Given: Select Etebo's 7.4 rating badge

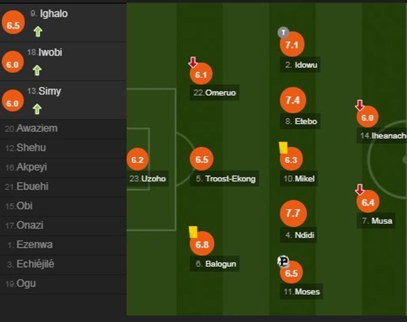Looking at the screenshot, I should [x=292, y=101].
